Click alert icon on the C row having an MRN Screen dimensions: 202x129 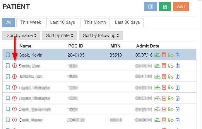(14, 120)
